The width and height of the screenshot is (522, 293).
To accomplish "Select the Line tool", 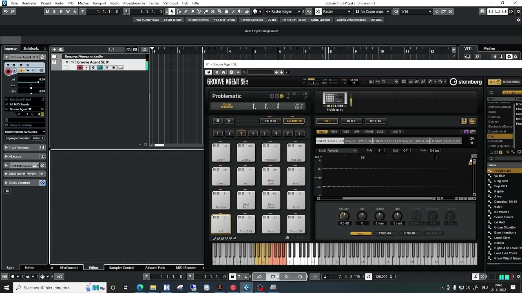I will coord(233,11).
